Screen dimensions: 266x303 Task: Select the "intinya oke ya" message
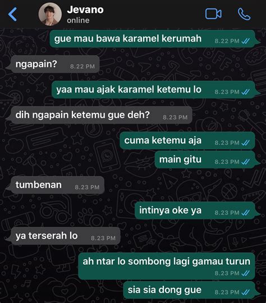195,210
